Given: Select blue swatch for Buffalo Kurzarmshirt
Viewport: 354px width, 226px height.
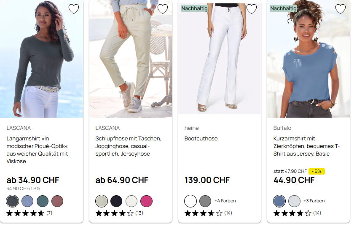Looking at the screenshot, I should 279,201.
